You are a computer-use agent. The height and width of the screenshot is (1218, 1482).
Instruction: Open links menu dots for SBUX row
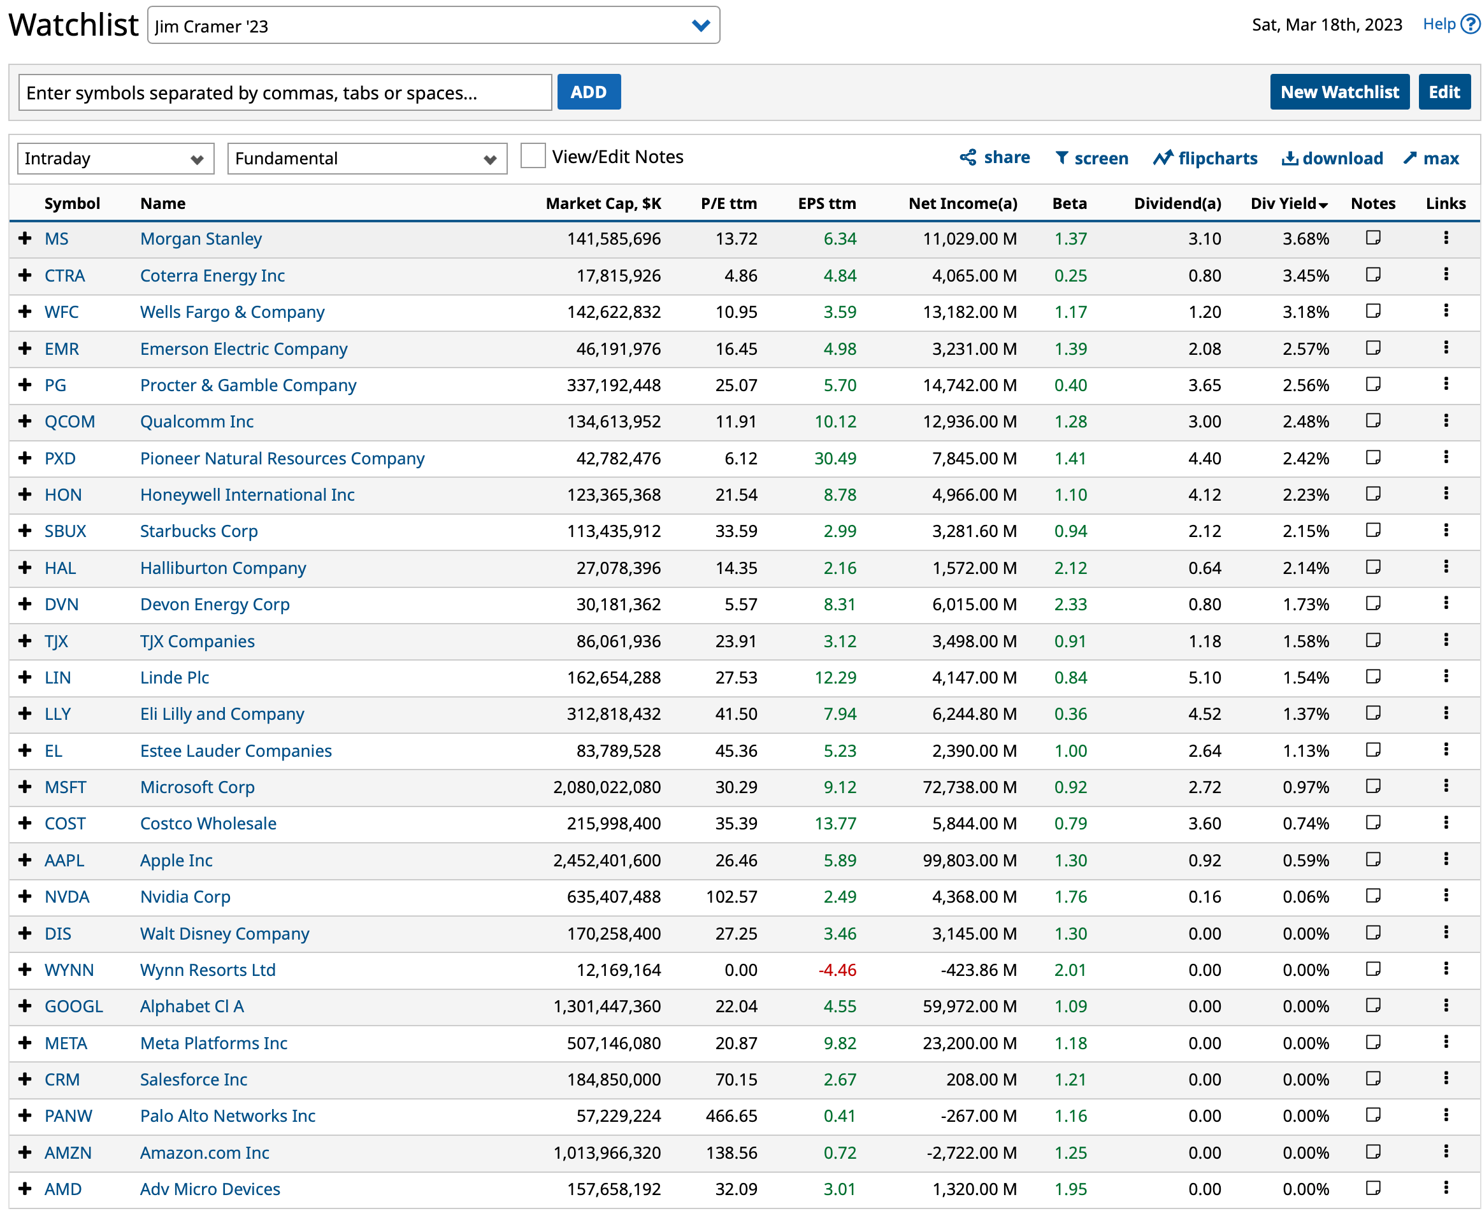click(x=1446, y=531)
